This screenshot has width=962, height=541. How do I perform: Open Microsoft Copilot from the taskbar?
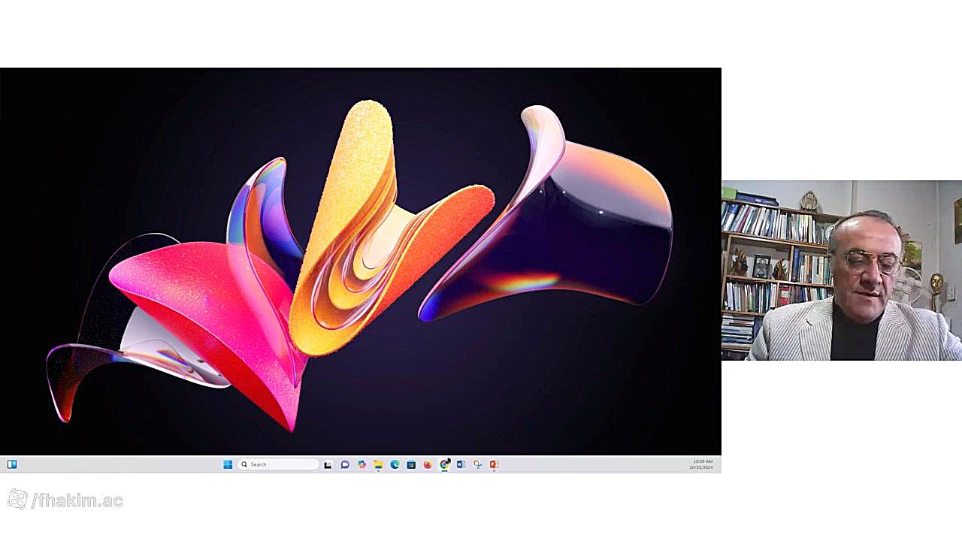[x=362, y=464]
